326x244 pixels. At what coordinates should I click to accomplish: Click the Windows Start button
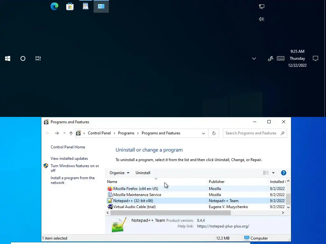coord(8,58)
